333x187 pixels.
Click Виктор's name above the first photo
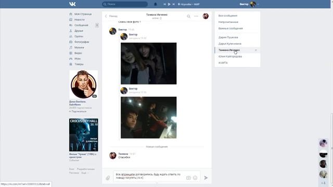coord(133,34)
